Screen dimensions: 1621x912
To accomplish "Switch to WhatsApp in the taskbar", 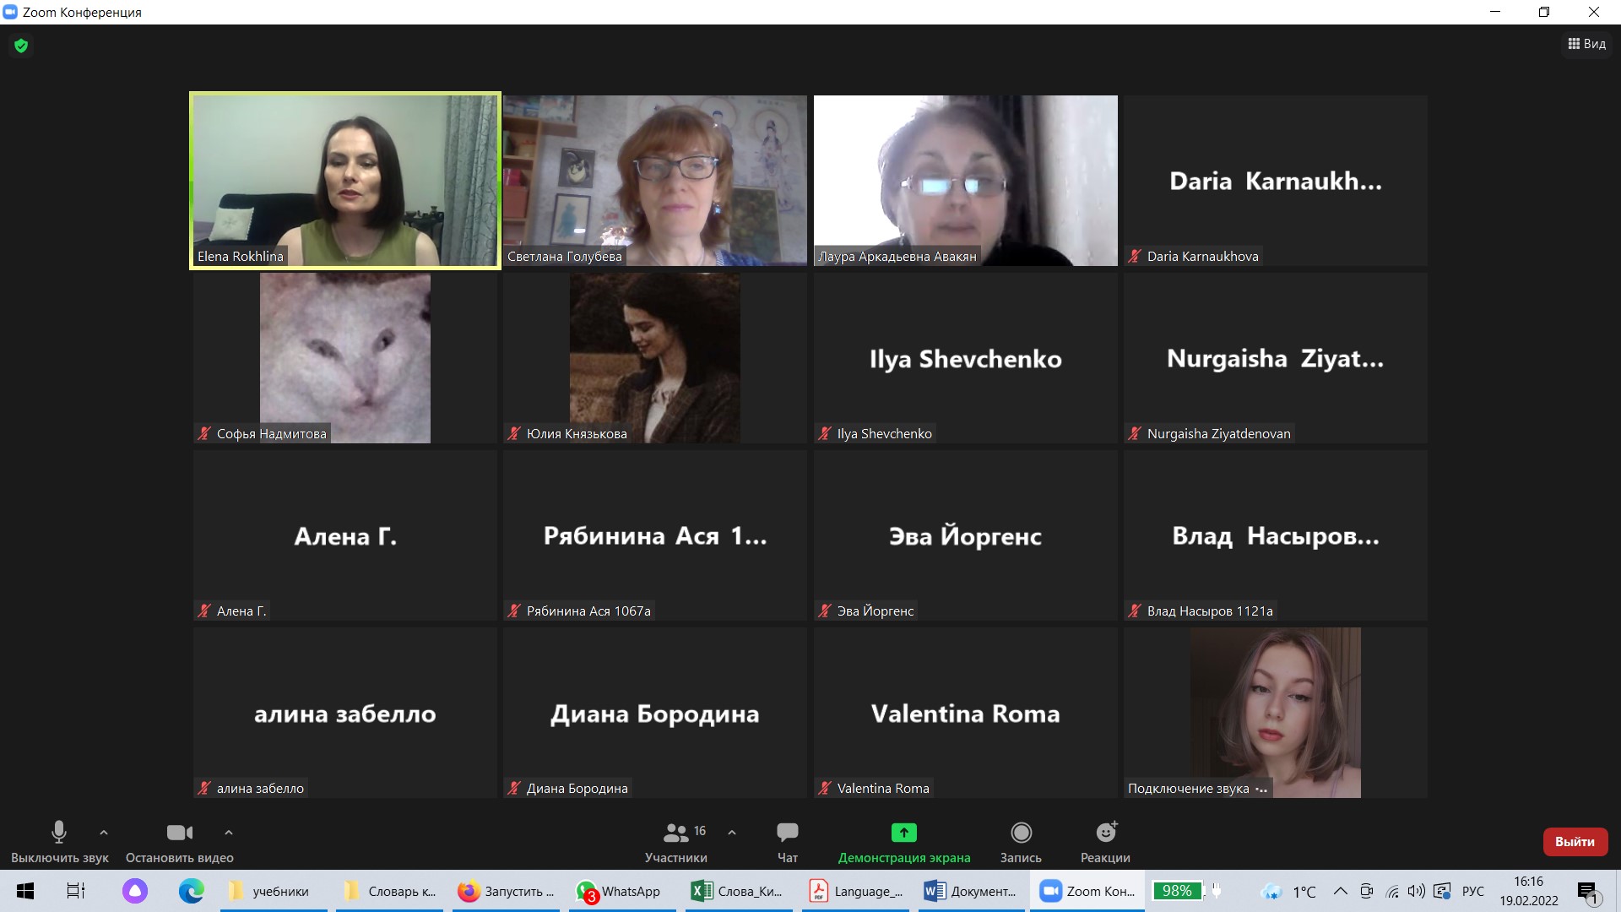I will (x=622, y=891).
